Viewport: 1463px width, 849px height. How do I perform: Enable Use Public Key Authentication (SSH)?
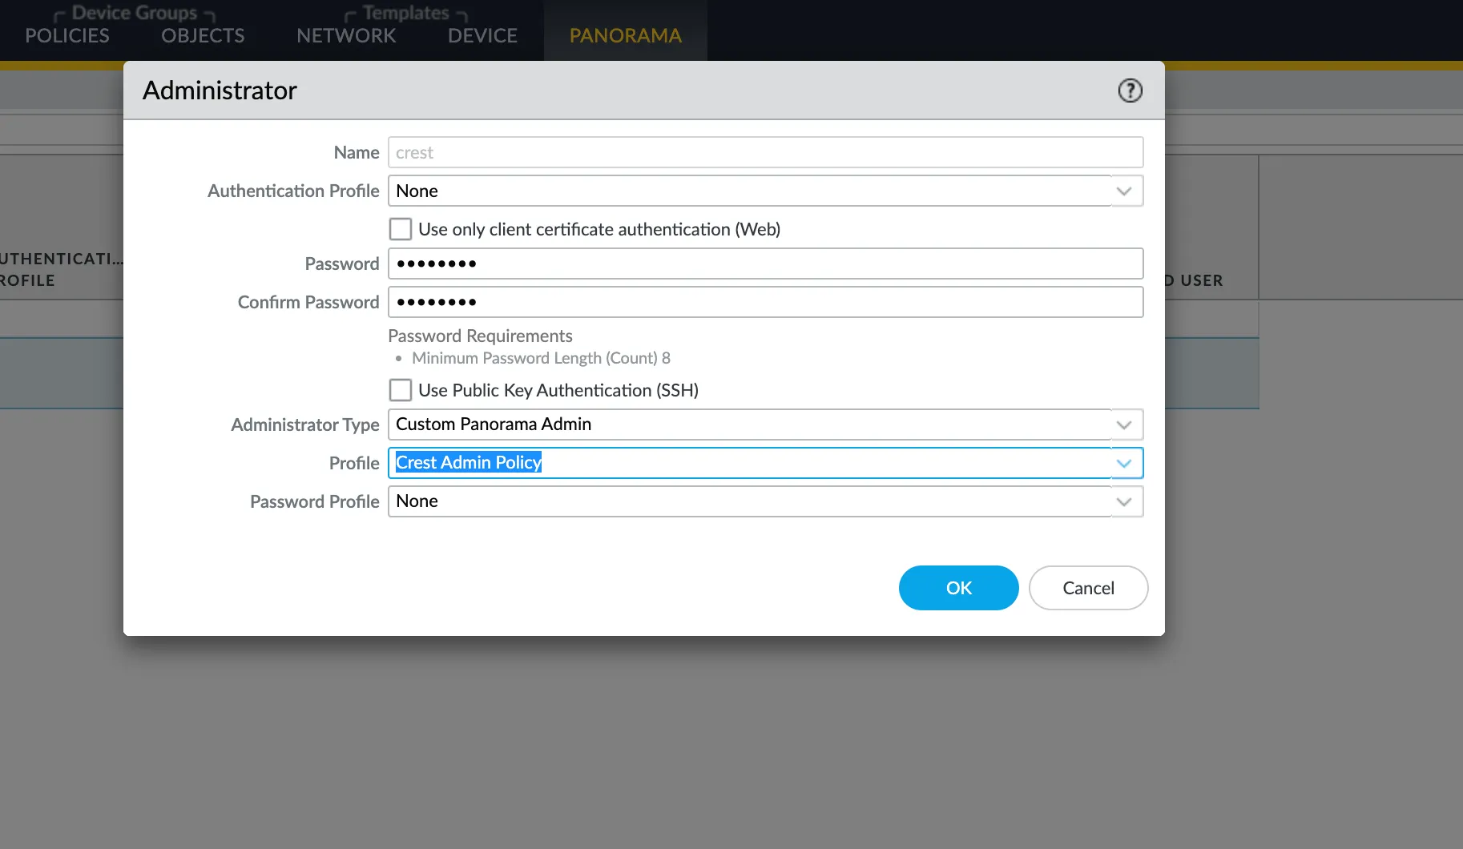point(400,390)
